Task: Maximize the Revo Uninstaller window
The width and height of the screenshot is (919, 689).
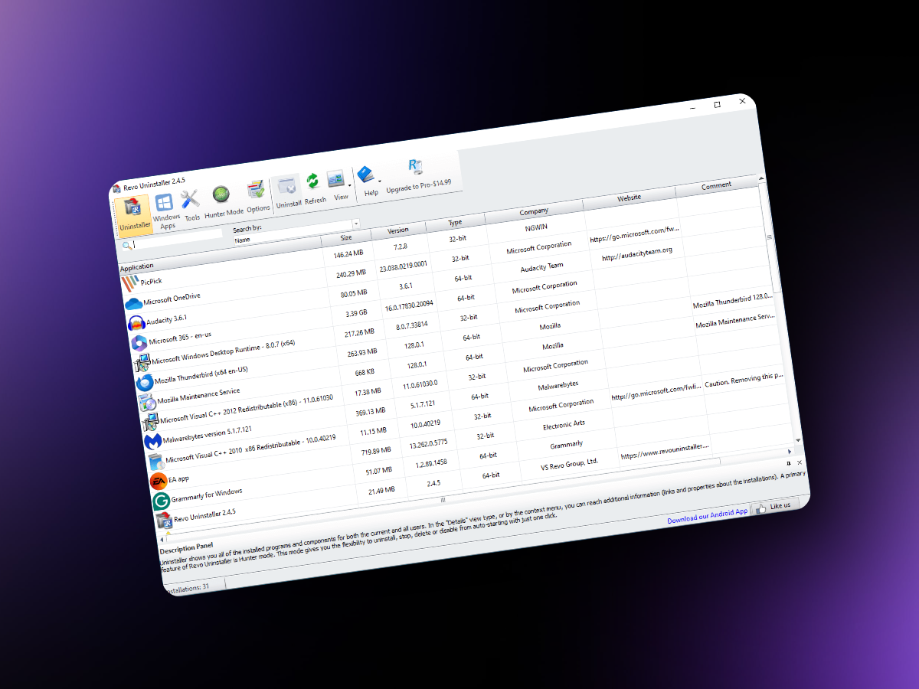Action: 717,104
